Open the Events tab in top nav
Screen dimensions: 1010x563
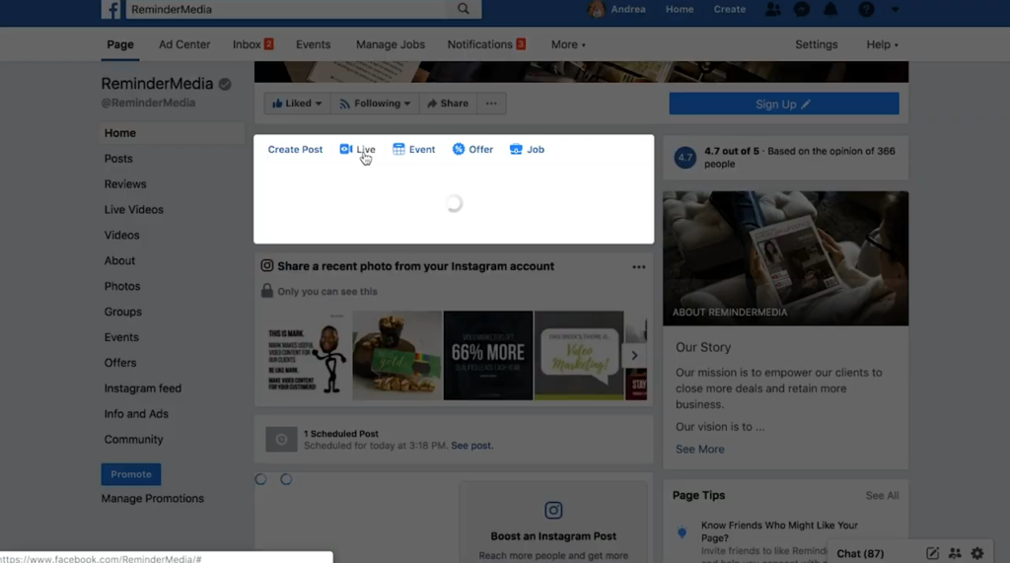point(313,44)
